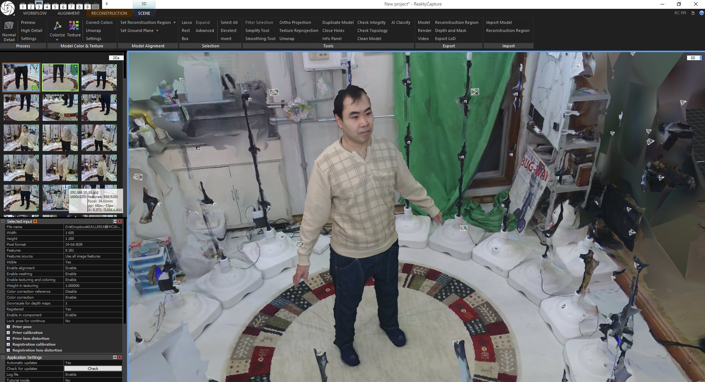Open the WORKFLOW ribbon tab

[x=35, y=13]
